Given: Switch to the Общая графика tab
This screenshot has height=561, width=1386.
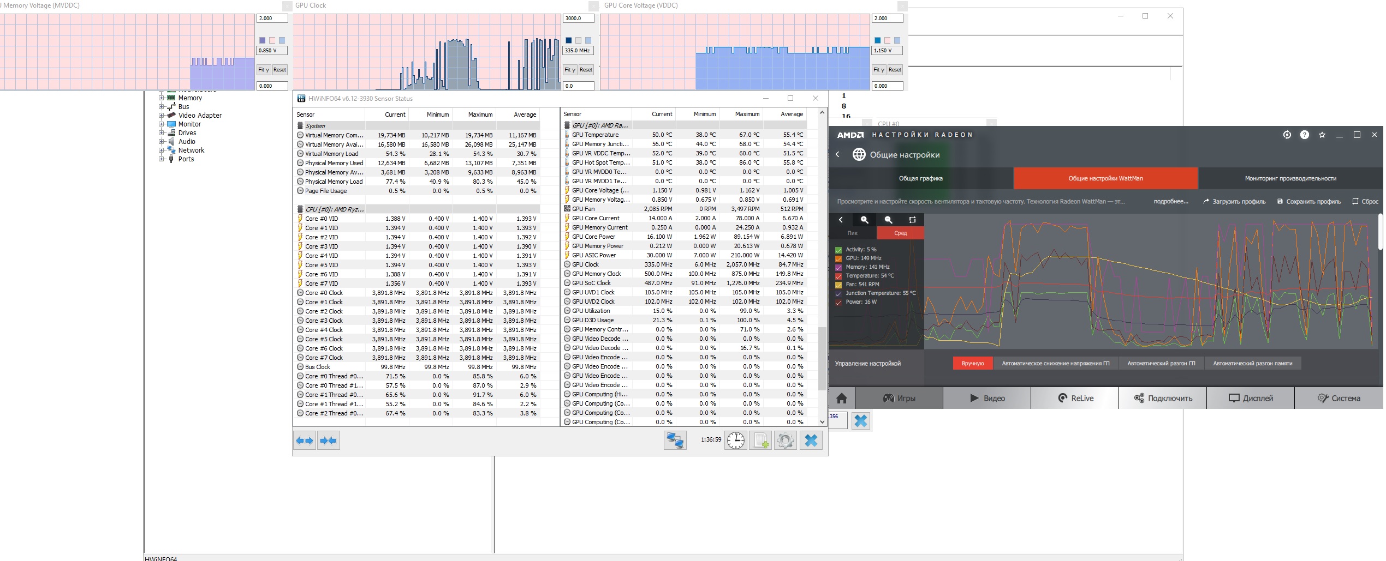Looking at the screenshot, I should [921, 179].
